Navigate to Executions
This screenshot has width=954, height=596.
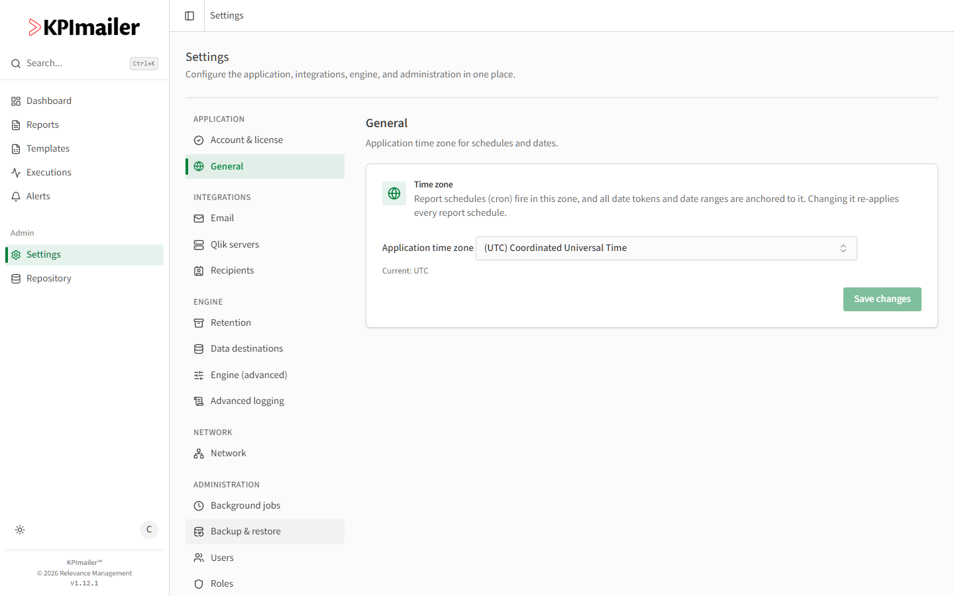pyautogui.click(x=84, y=173)
